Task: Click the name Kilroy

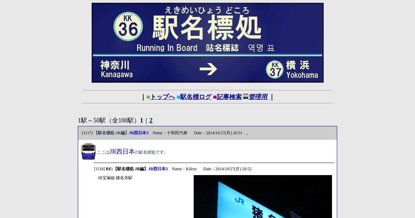Action: pos(191,169)
